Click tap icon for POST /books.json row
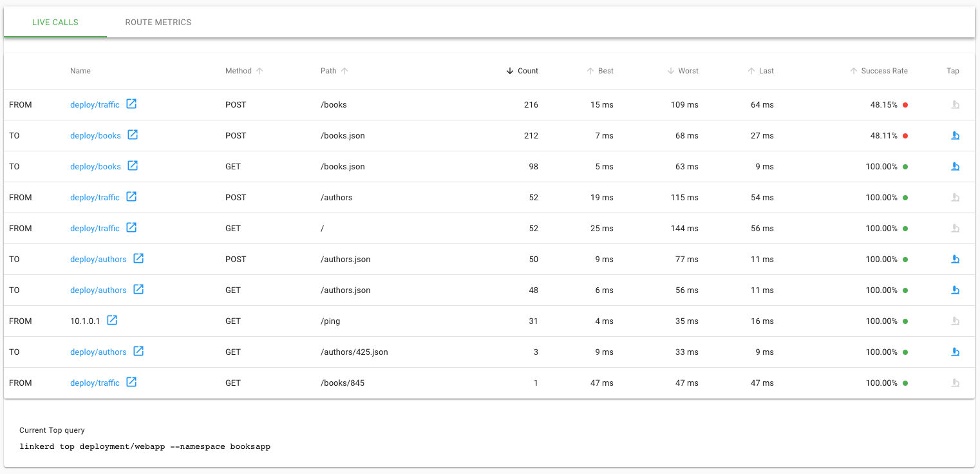Screen dimensions: 980x474 (956, 135)
